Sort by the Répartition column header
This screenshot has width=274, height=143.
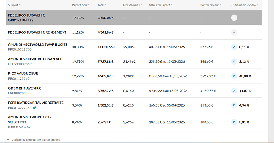click(x=80, y=5)
